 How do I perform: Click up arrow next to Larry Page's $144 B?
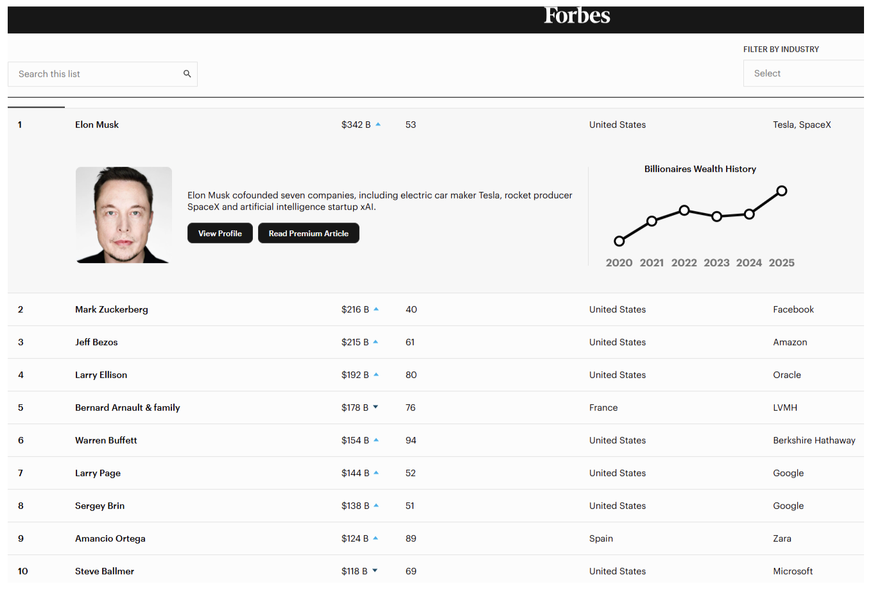[376, 473]
